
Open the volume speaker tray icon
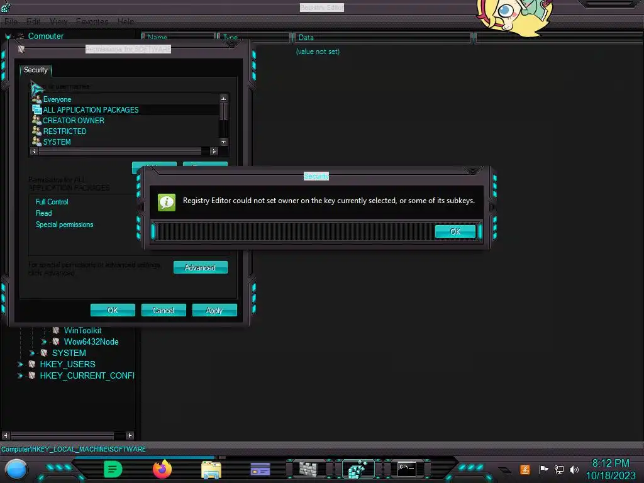pyautogui.click(x=574, y=469)
